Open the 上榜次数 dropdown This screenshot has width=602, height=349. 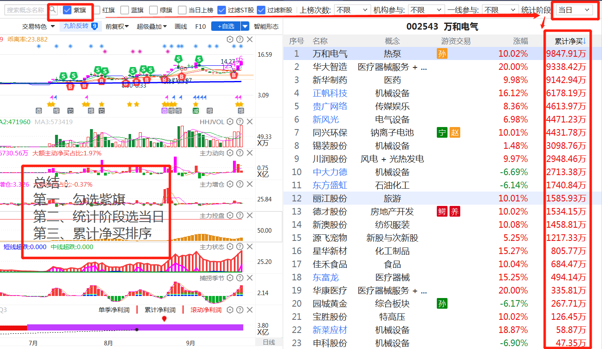coord(352,10)
